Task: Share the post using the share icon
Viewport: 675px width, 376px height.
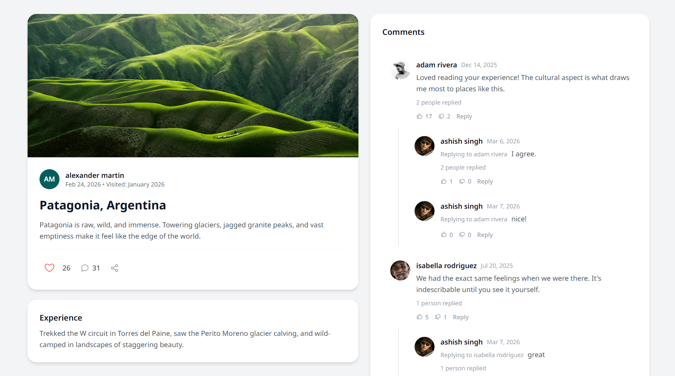Action: coord(115,268)
